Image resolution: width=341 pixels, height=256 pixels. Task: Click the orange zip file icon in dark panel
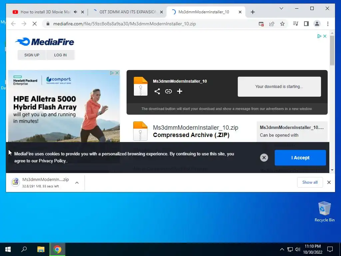coord(141,86)
